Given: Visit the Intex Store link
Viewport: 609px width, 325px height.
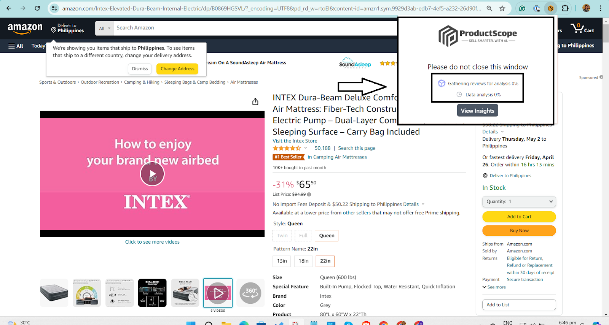Looking at the screenshot, I should [295, 141].
